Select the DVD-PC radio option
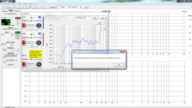Image resolution: width=192 pixels, height=108 pixels. pyautogui.click(x=54, y=17)
